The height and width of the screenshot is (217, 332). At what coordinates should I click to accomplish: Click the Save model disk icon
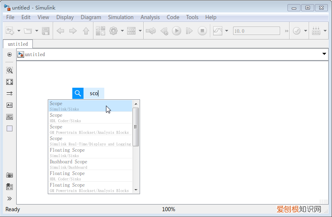click(x=46, y=31)
